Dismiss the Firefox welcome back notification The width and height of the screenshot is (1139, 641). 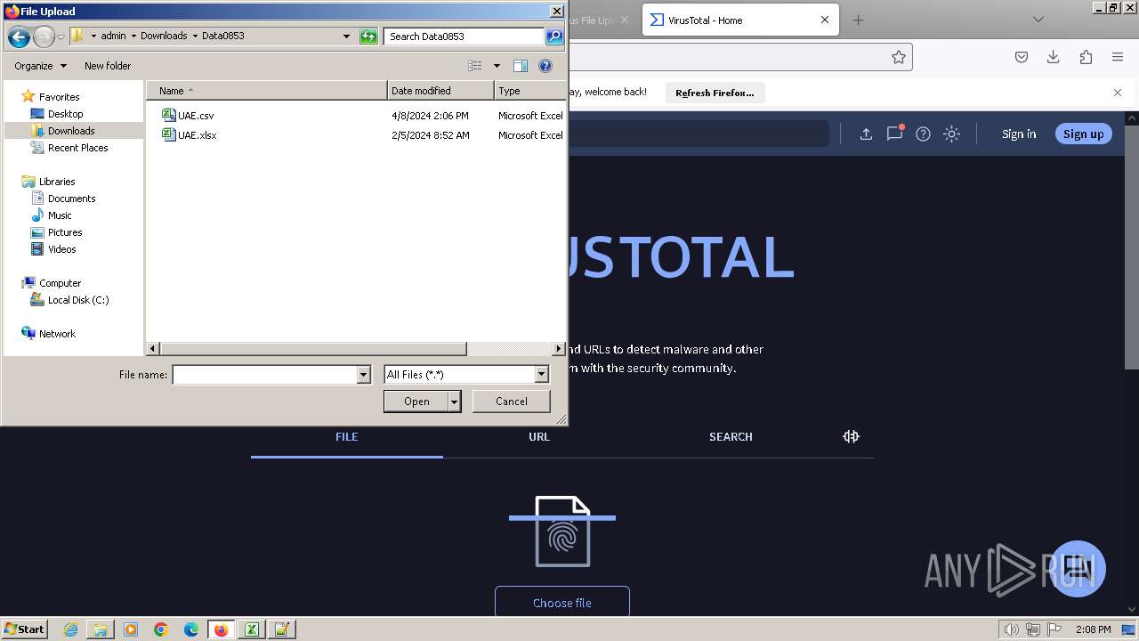click(1118, 93)
